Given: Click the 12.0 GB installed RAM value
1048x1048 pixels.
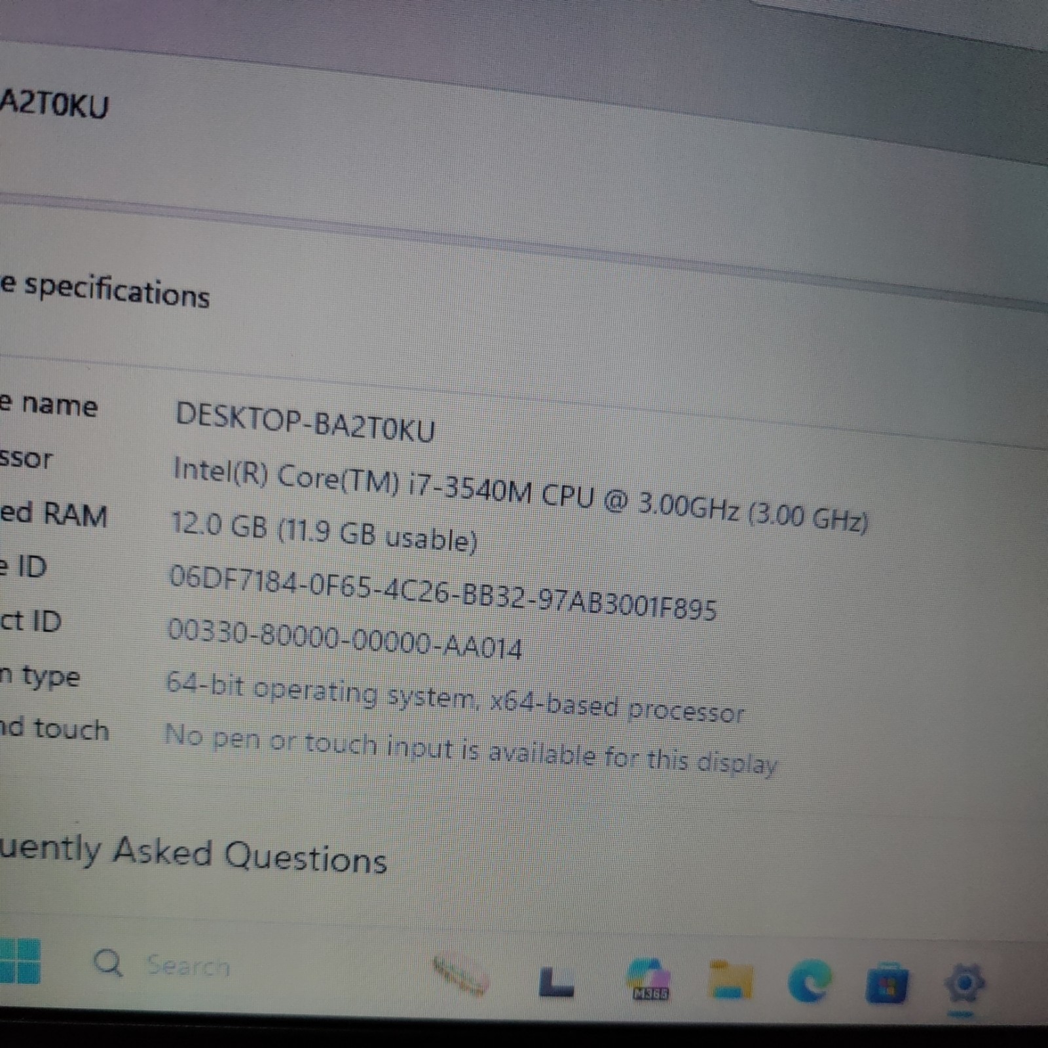Looking at the screenshot, I should click(324, 533).
